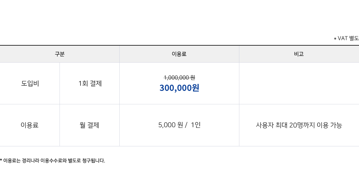
Task: Select the 이용료 row label cell
Action: (x=30, y=125)
